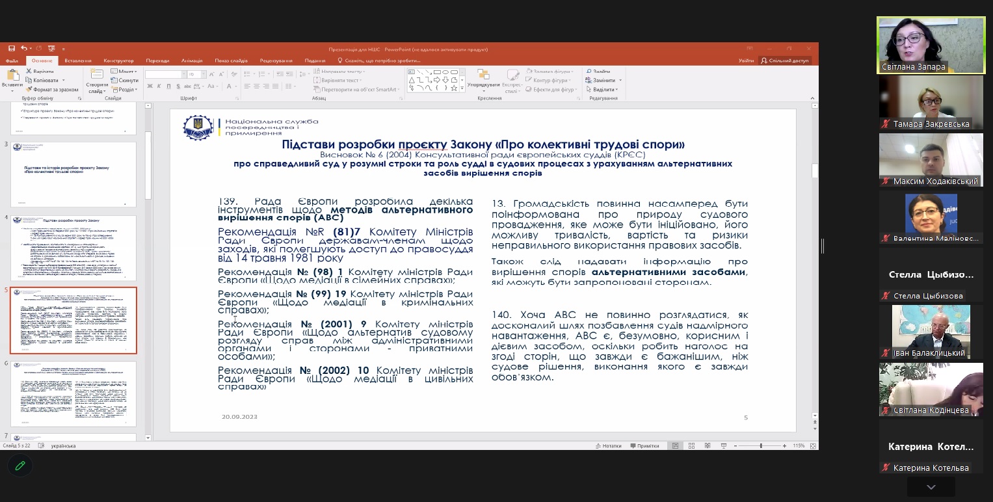The height and width of the screenshot is (502, 993).
Task: Start slideshow from status bar icon
Action: (x=723, y=446)
